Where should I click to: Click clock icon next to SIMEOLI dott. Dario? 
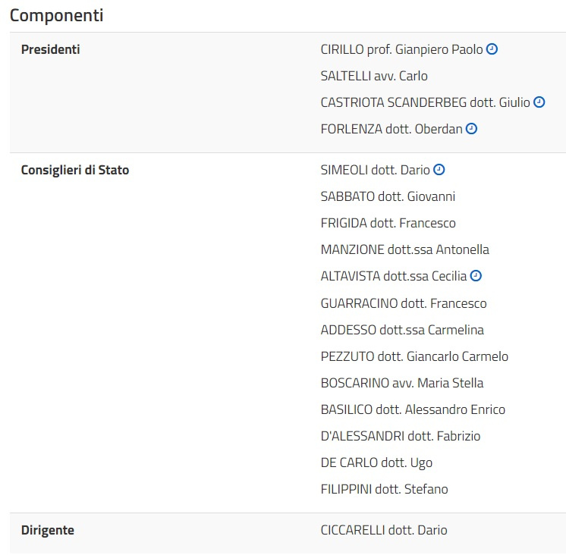pyautogui.click(x=439, y=170)
